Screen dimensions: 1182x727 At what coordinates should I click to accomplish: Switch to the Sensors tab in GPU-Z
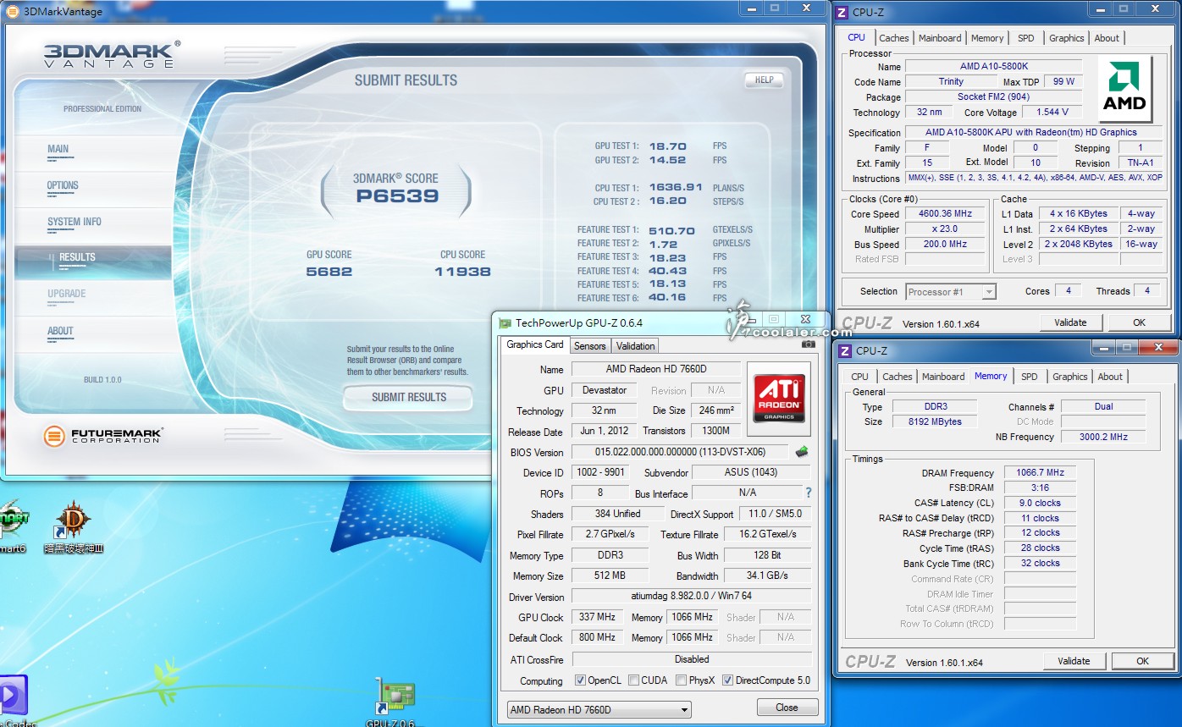(x=589, y=345)
